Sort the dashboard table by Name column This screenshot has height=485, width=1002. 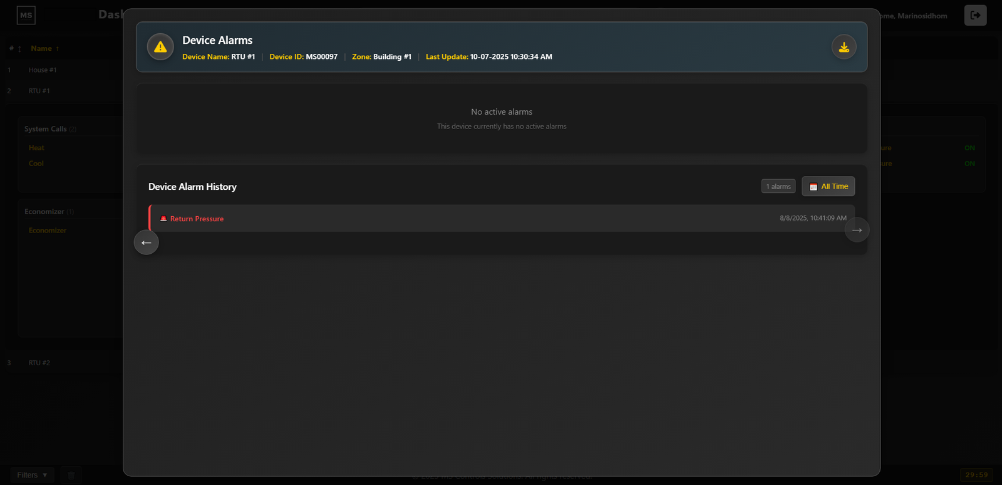pyautogui.click(x=44, y=48)
